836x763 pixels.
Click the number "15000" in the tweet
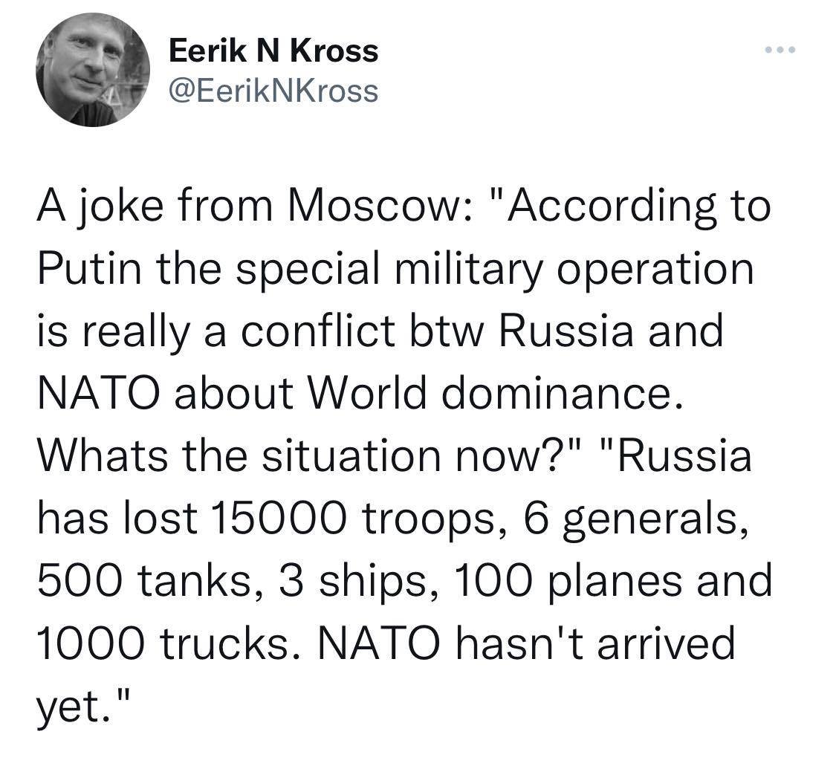click(x=277, y=517)
